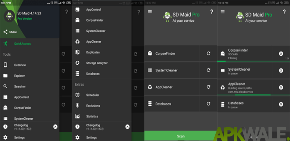This screenshot has width=290, height=141.
Task: Refresh CorpseFinder on the Scan screen
Action: pos(208,53)
